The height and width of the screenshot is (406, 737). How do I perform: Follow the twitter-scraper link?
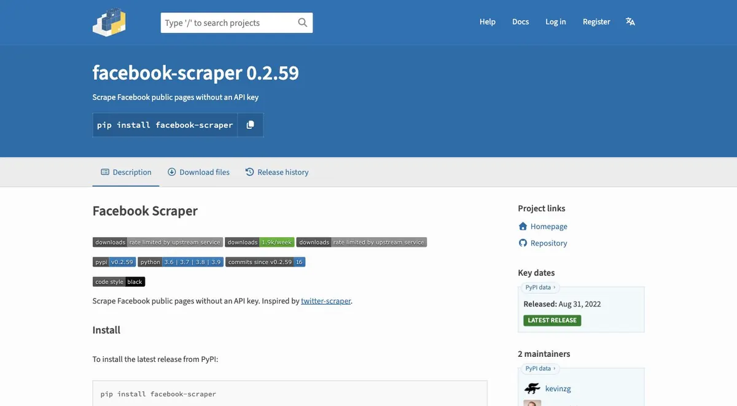click(326, 301)
